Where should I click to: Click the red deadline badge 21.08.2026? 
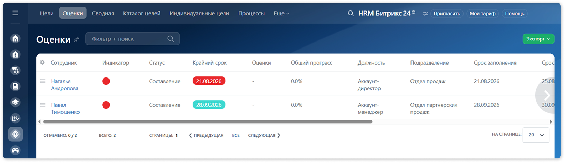coord(209,81)
